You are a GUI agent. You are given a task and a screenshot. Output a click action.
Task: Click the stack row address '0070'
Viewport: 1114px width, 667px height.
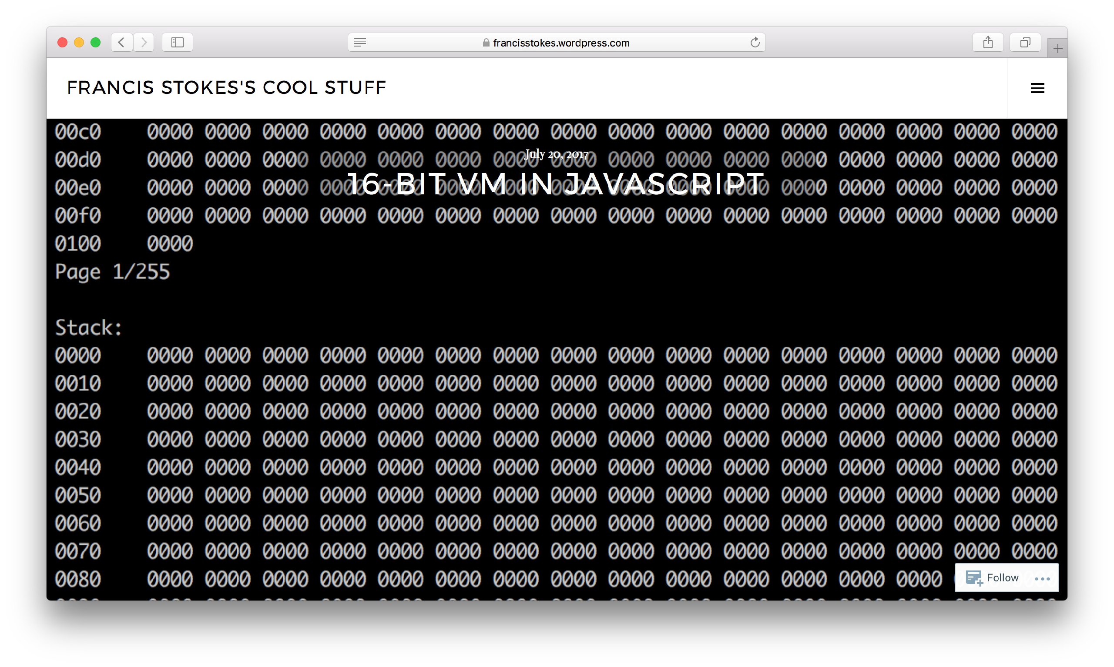pyautogui.click(x=78, y=551)
